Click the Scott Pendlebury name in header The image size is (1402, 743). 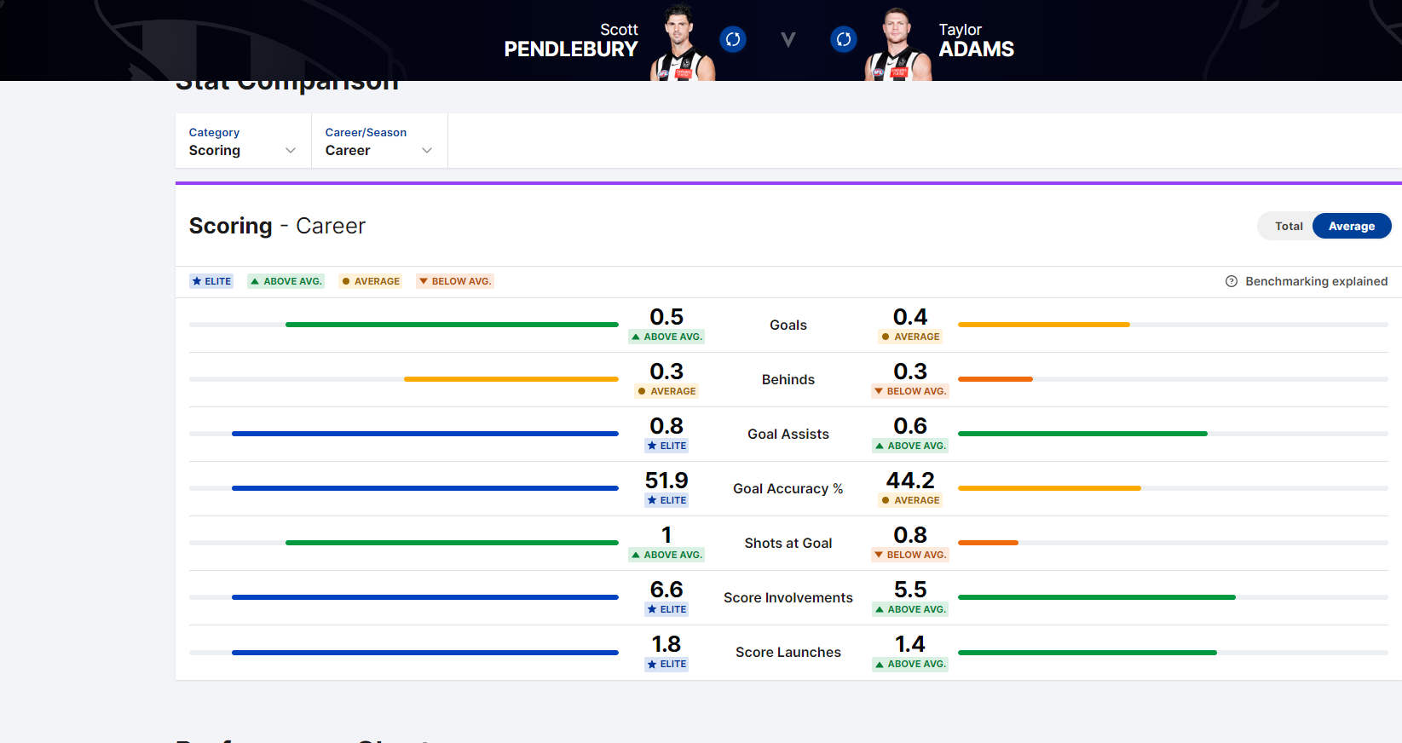[x=571, y=40]
